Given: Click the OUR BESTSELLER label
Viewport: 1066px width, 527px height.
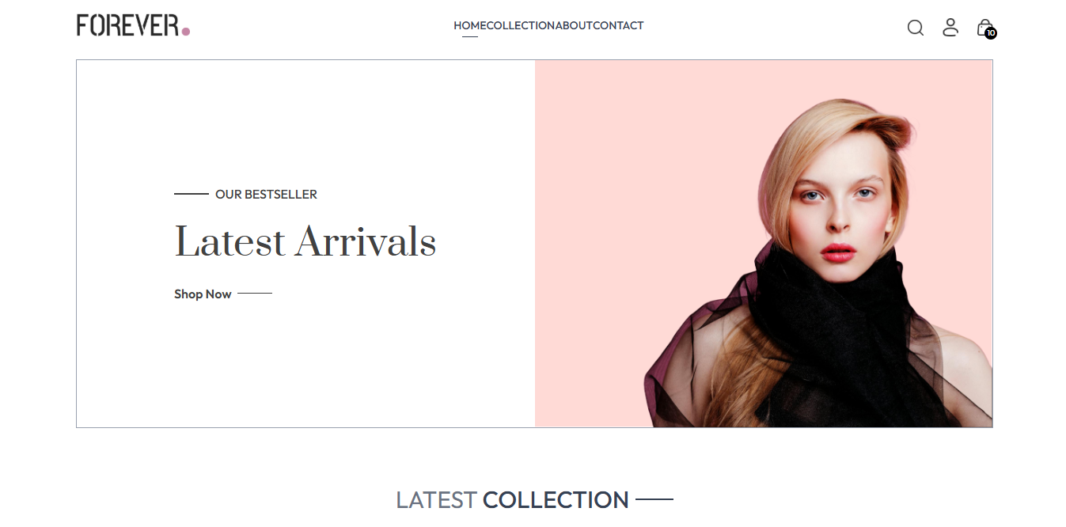Looking at the screenshot, I should pos(266,194).
